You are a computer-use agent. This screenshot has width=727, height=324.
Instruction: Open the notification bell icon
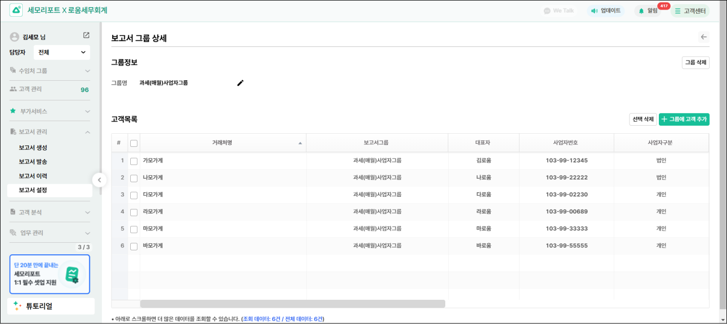point(642,11)
